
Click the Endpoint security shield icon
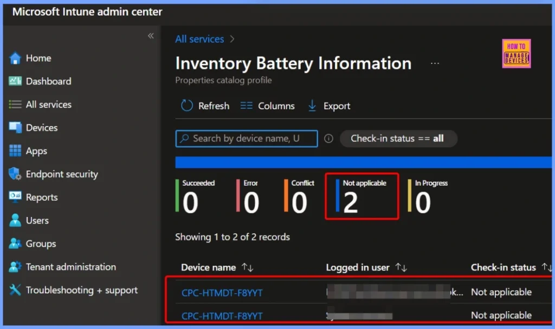point(15,174)
